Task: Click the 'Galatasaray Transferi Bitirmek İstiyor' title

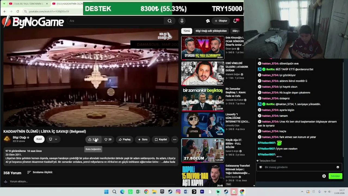Action: [x=238, y=169]
